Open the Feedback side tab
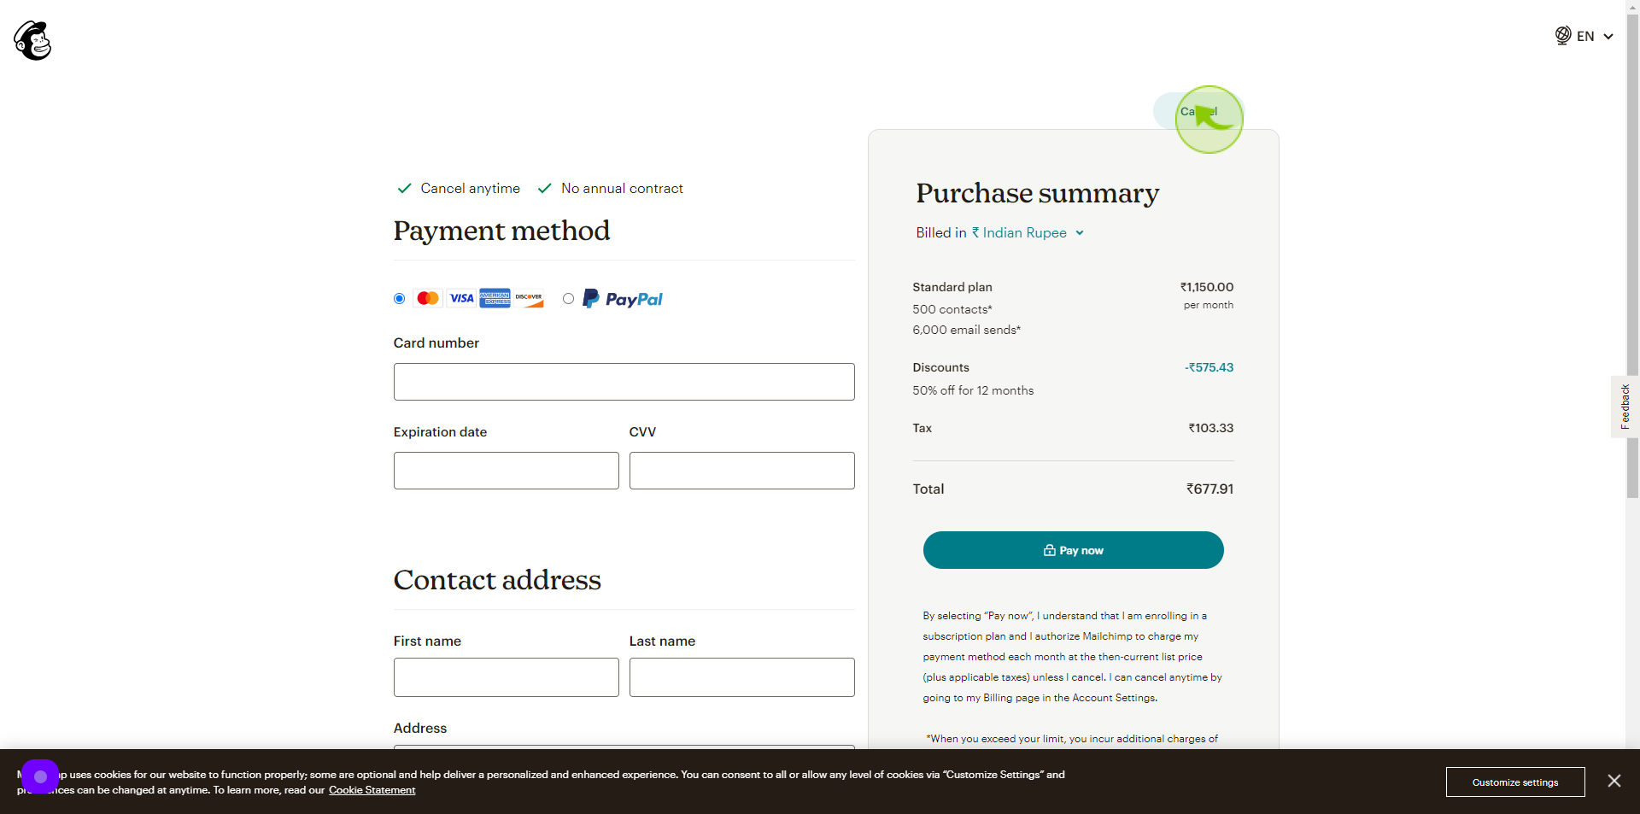The height and width of the screenshot is (814, 1640). [x=1625, y=407]
